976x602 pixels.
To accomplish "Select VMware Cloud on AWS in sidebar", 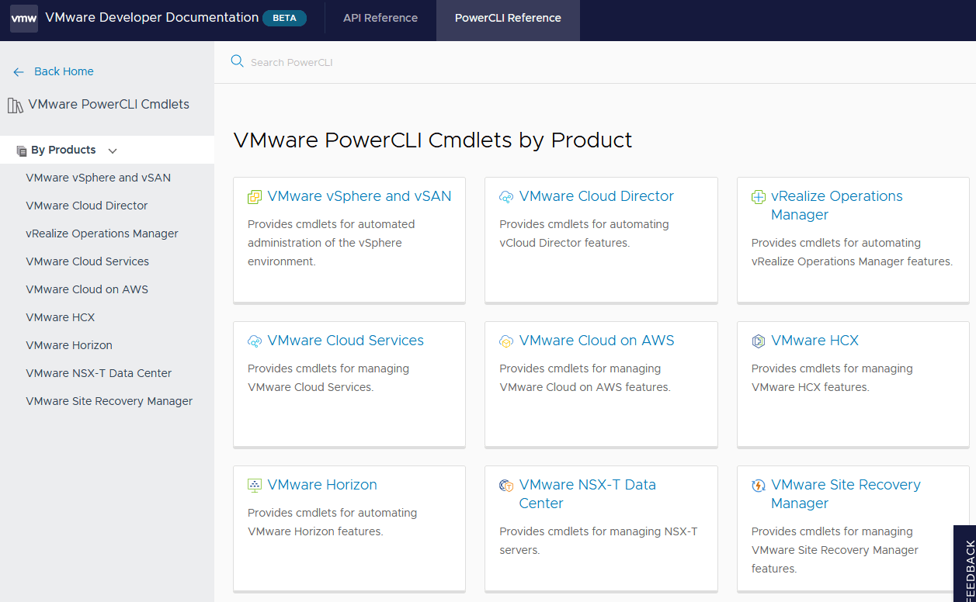I will (x=87, y=289).
